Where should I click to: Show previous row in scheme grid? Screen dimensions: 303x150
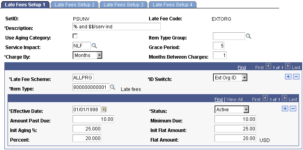(x=268, y=67)
